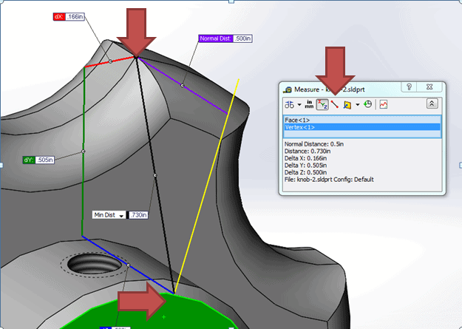Open the Arc/Circle Measurements dropdown arrow
This screenshot has height=329, width=462.
pos(298,105)
